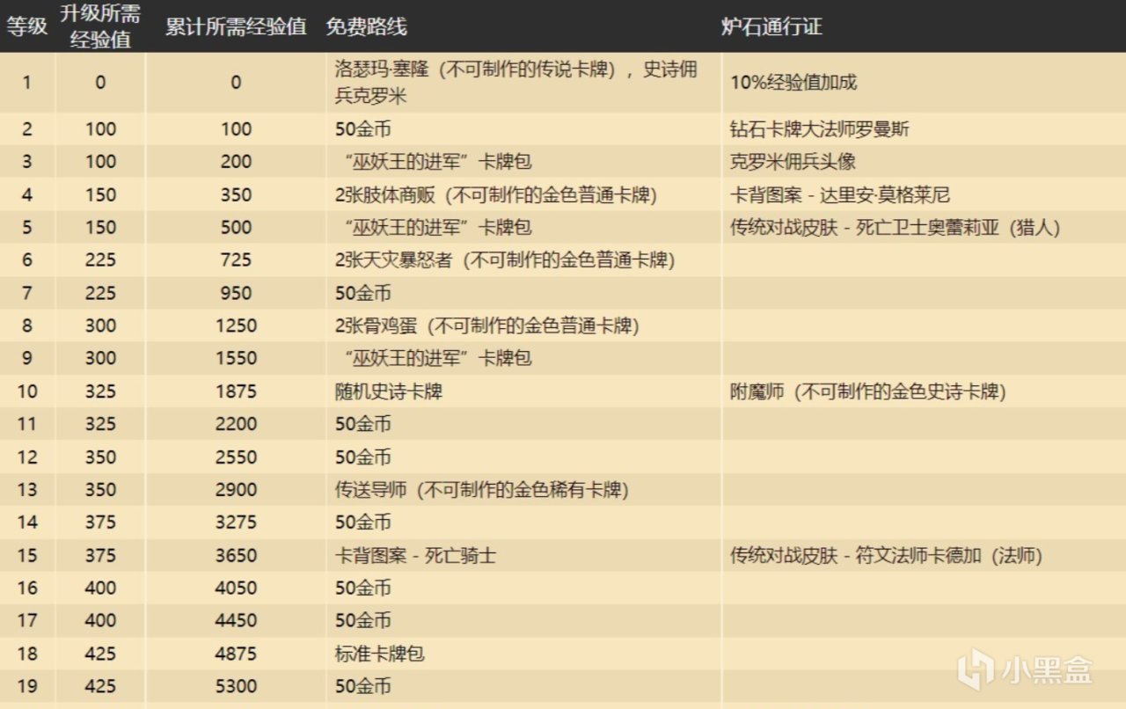
Task: Select cumulative experience value 4050
Action: point(236,588)
